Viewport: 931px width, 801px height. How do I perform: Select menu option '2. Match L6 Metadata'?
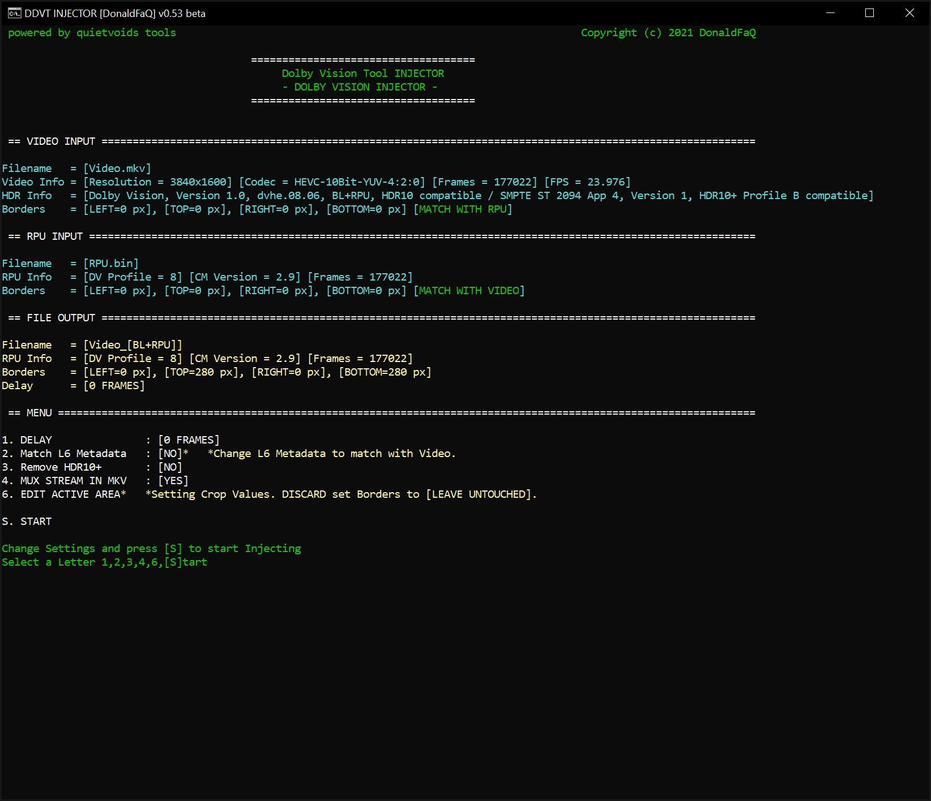coord(64,454)
